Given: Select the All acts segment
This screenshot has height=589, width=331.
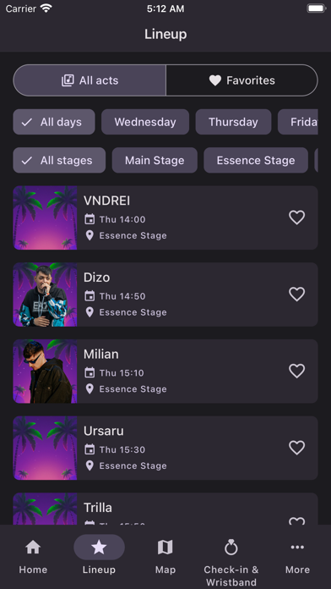Looking at the screenshot, I should point(90,80).
